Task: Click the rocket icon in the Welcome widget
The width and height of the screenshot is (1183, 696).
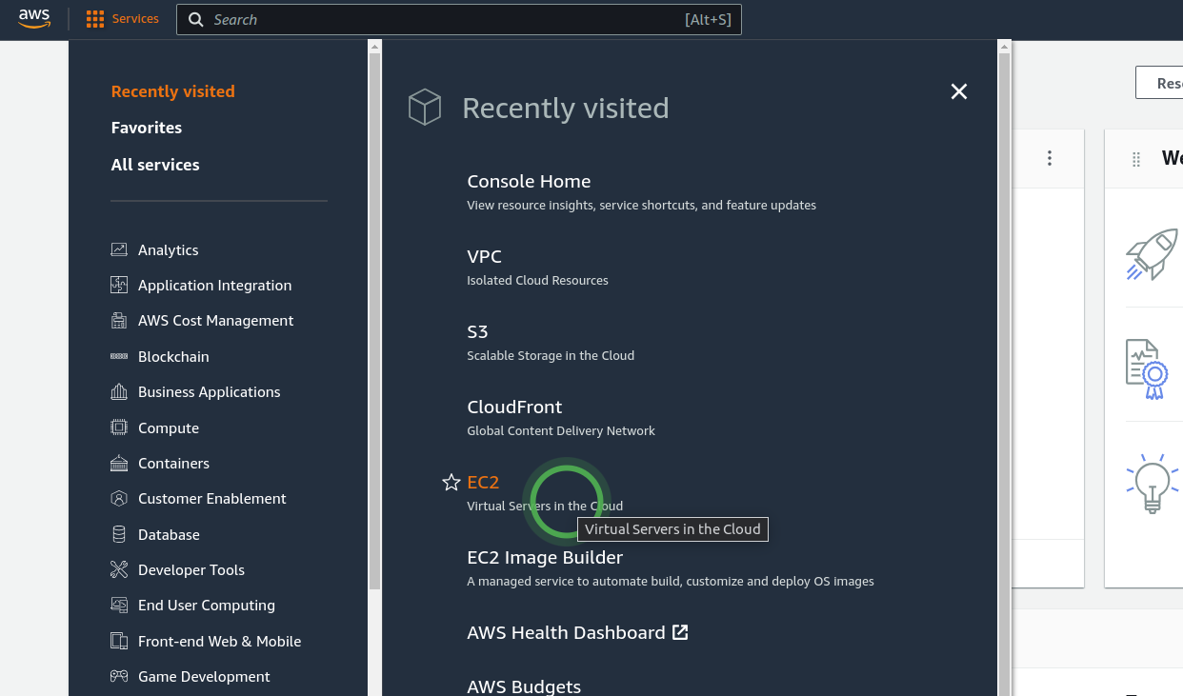Action: tap(1152, 255)
